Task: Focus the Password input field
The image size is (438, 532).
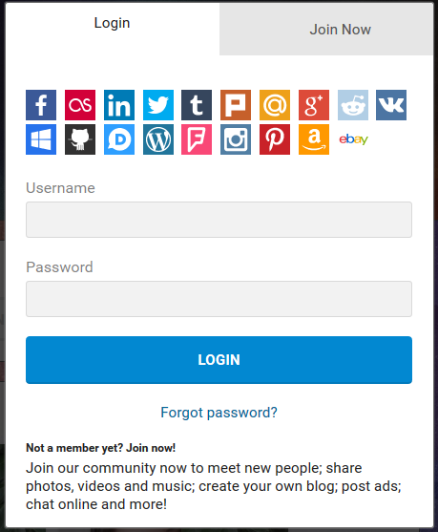Action: tap(219, 299)
